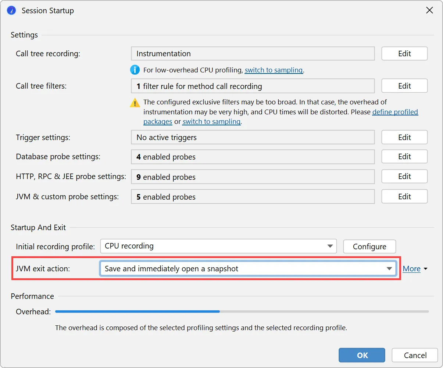
Task: Follow the switch to sampling link beside info icon
Action: (274, 70)
